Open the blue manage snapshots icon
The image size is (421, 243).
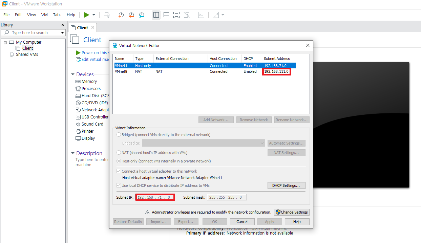coord(142,15)
